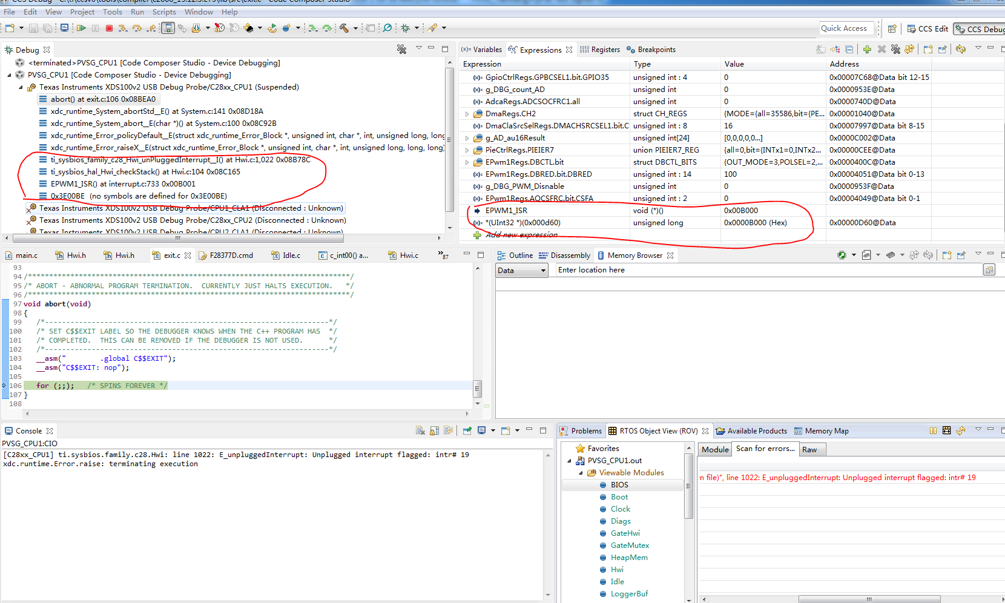
Task: Click the Go button in Memory Browser
Action: click(x=989, y=270)
